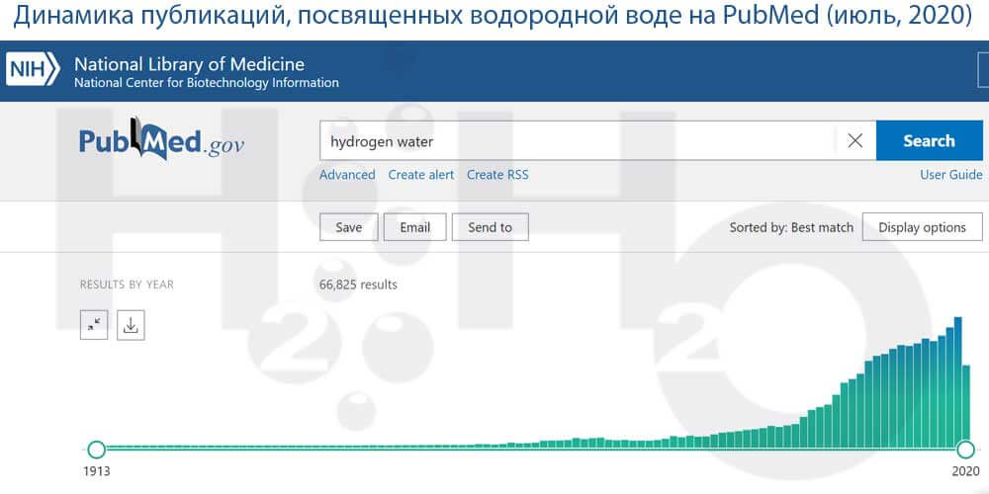Viewport: 989px width, 494px height.
Task: Click the 66,825 results text
Action: pyautogui.click(x=358, y=285)
